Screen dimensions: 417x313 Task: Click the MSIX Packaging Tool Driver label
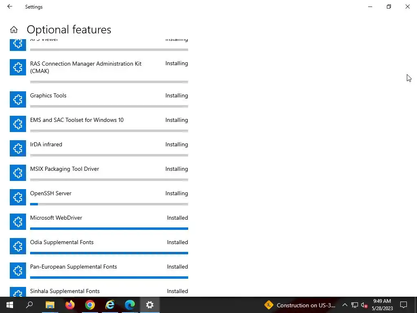click(64, 169)
